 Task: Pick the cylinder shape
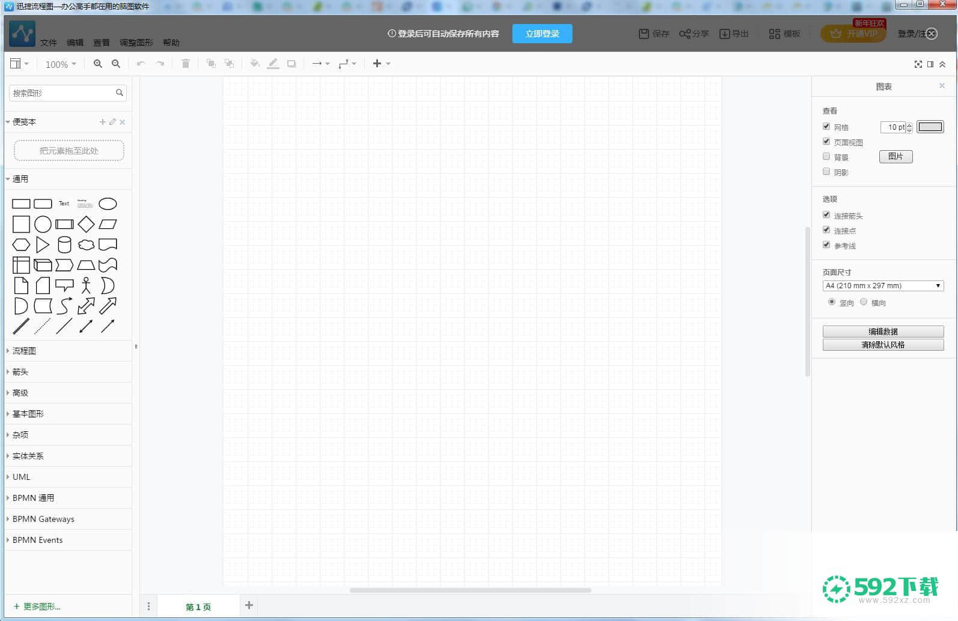point(64,244)
